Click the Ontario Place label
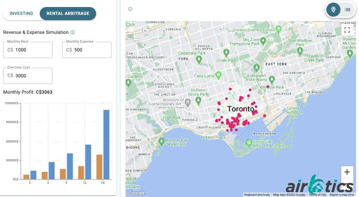The height and width of the screenshot is (197, 359). pos(213,138)
